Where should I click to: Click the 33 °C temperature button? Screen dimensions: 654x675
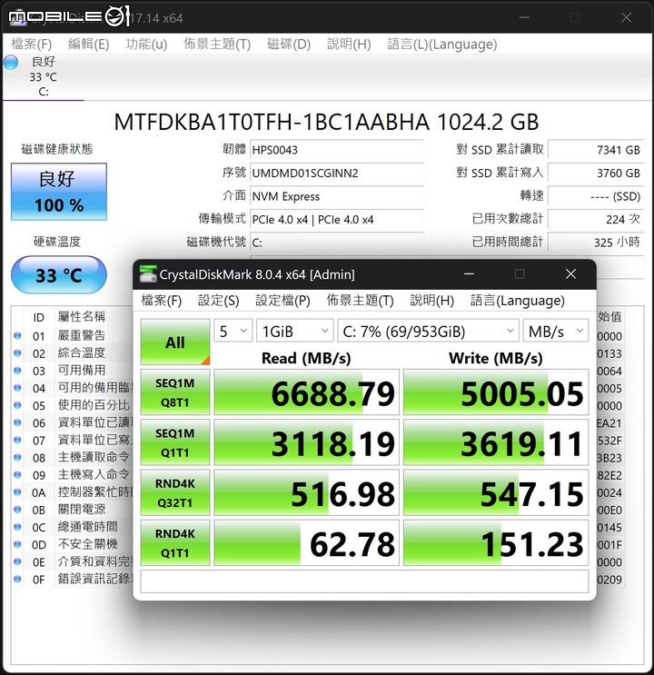point(59,275)
